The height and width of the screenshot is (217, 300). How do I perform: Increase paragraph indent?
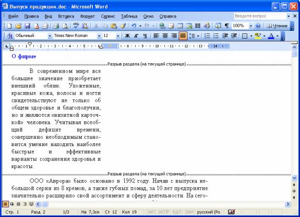pyautogui.click(x=234, y=36)
